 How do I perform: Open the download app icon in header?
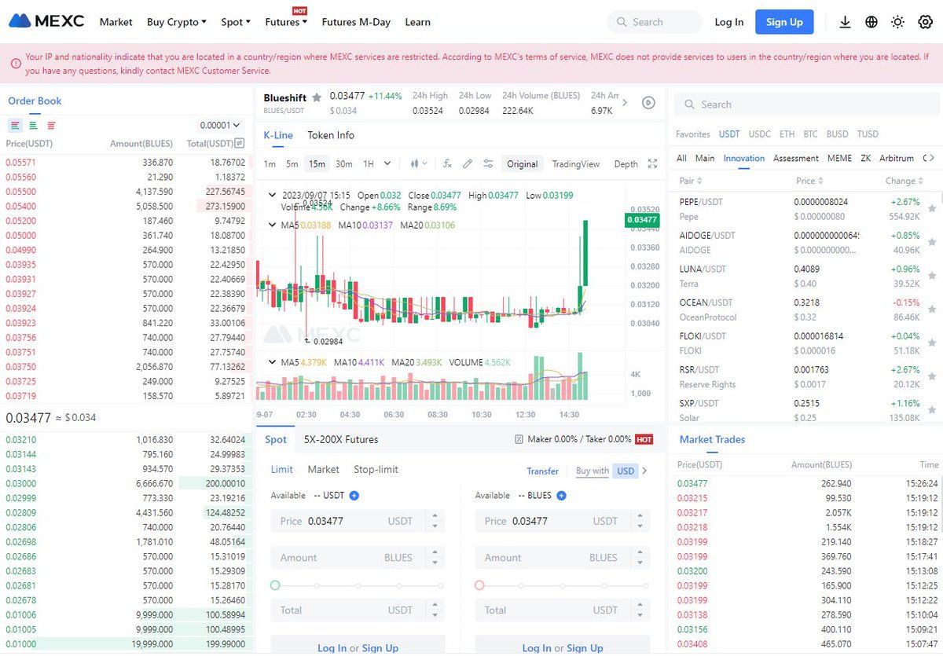(x=845, y=22)
